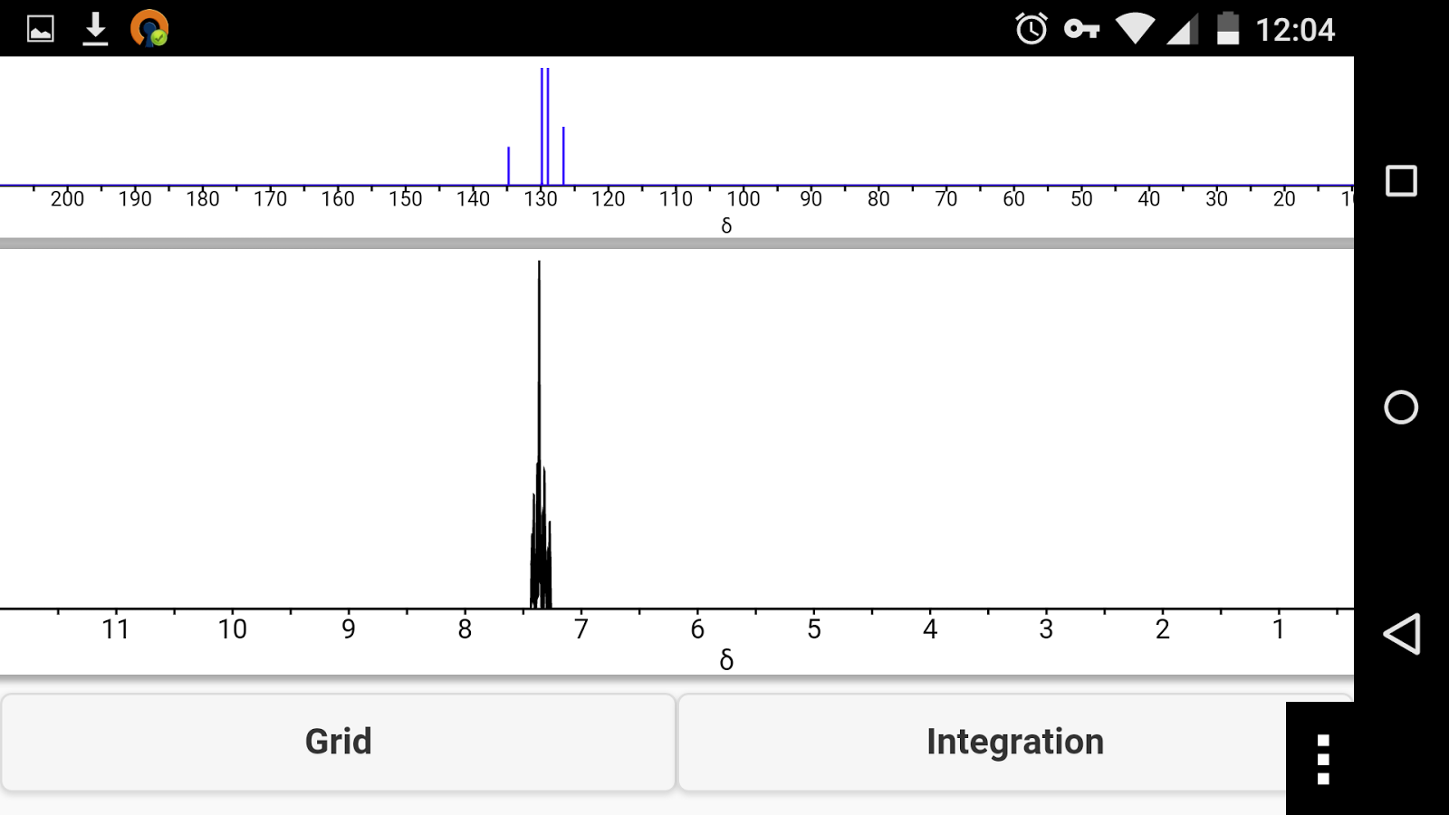Screen dimensions: 1449x815
Task: Open the screenshot notification icon
Action: (x=41, y=29)
